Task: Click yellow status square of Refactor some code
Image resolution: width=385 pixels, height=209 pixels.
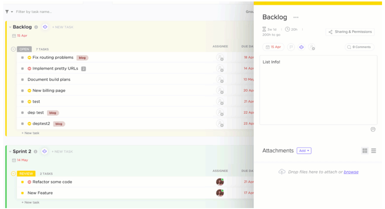Action: [22, 182]
